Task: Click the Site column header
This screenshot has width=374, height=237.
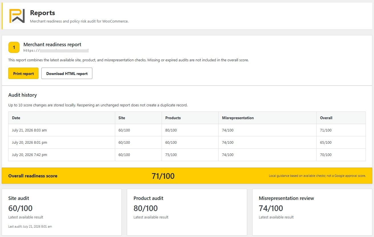Action: pyautogui.click(x=138, y=118)
